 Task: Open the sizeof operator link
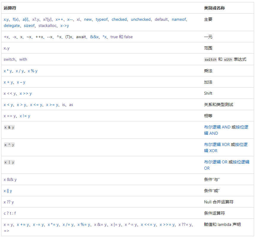click(x=29, y=26)
